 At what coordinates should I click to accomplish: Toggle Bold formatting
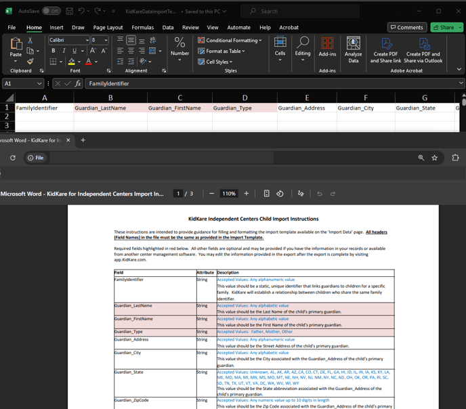coord(54,51)
